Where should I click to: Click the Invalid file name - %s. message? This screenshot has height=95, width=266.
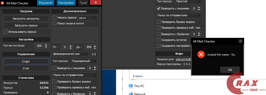click(x=221, y=55)
